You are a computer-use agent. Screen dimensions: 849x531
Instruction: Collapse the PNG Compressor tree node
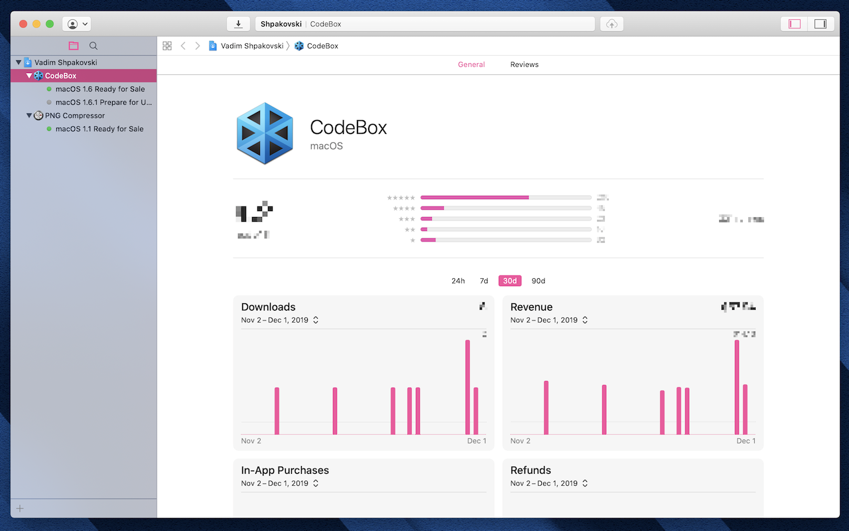pyautogui.click(x=29, y=115)
